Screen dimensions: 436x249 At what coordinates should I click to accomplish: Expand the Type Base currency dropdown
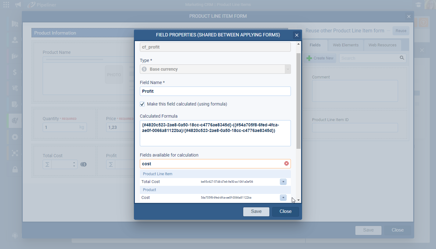click(287, 69)
